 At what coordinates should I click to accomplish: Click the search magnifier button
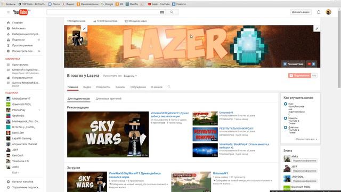(x=172, y=12)
